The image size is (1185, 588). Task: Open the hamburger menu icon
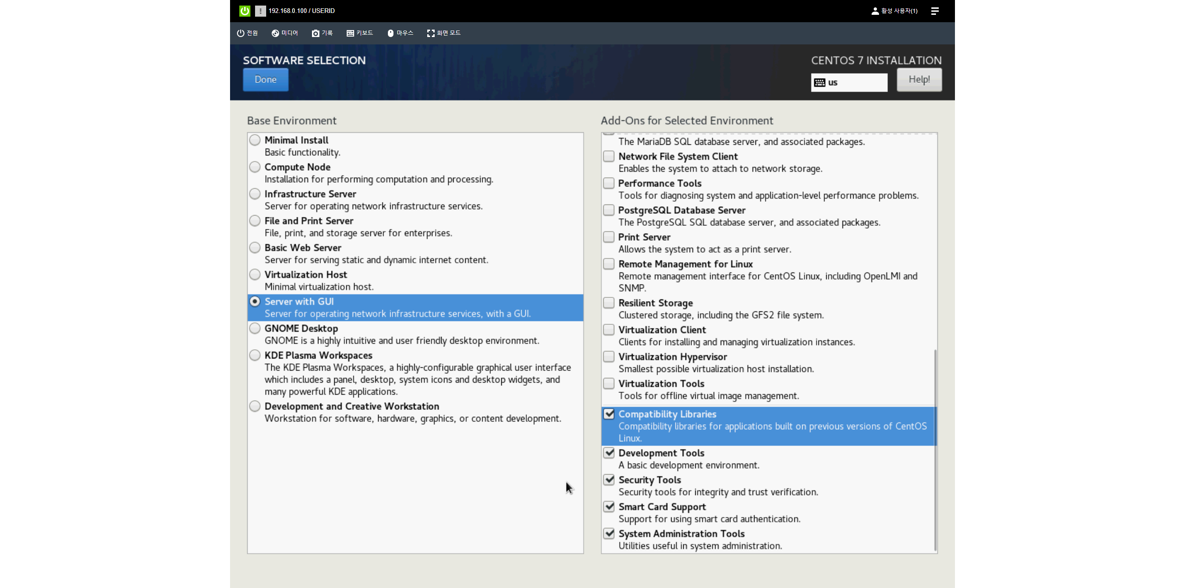coord(935,11)
